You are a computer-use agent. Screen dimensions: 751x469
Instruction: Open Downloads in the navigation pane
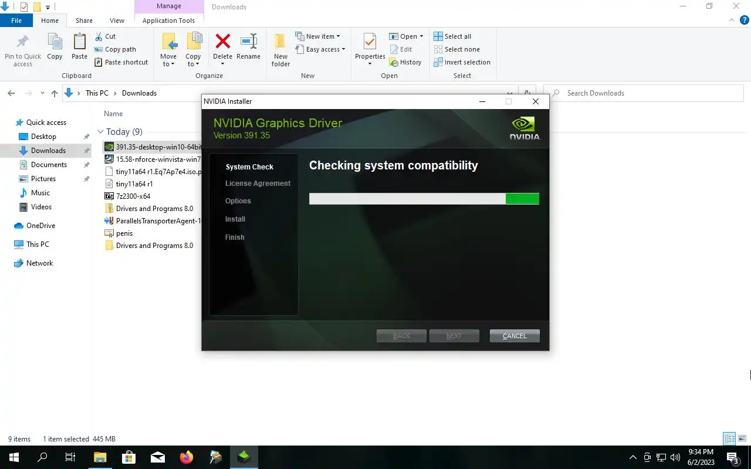click(x=48, y=151)
